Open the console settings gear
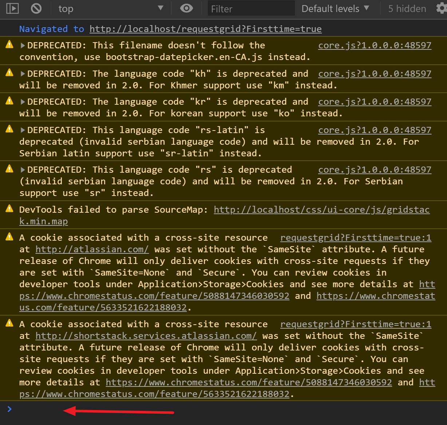 point(442,8)
